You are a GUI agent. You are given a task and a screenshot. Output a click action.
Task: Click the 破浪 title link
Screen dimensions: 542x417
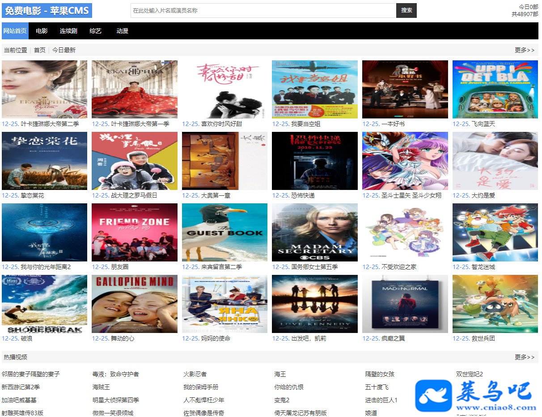27,338
